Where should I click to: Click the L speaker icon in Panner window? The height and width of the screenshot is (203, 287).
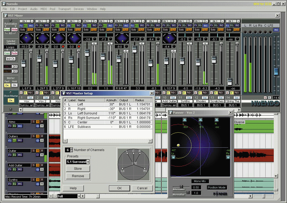coord(184,120)
